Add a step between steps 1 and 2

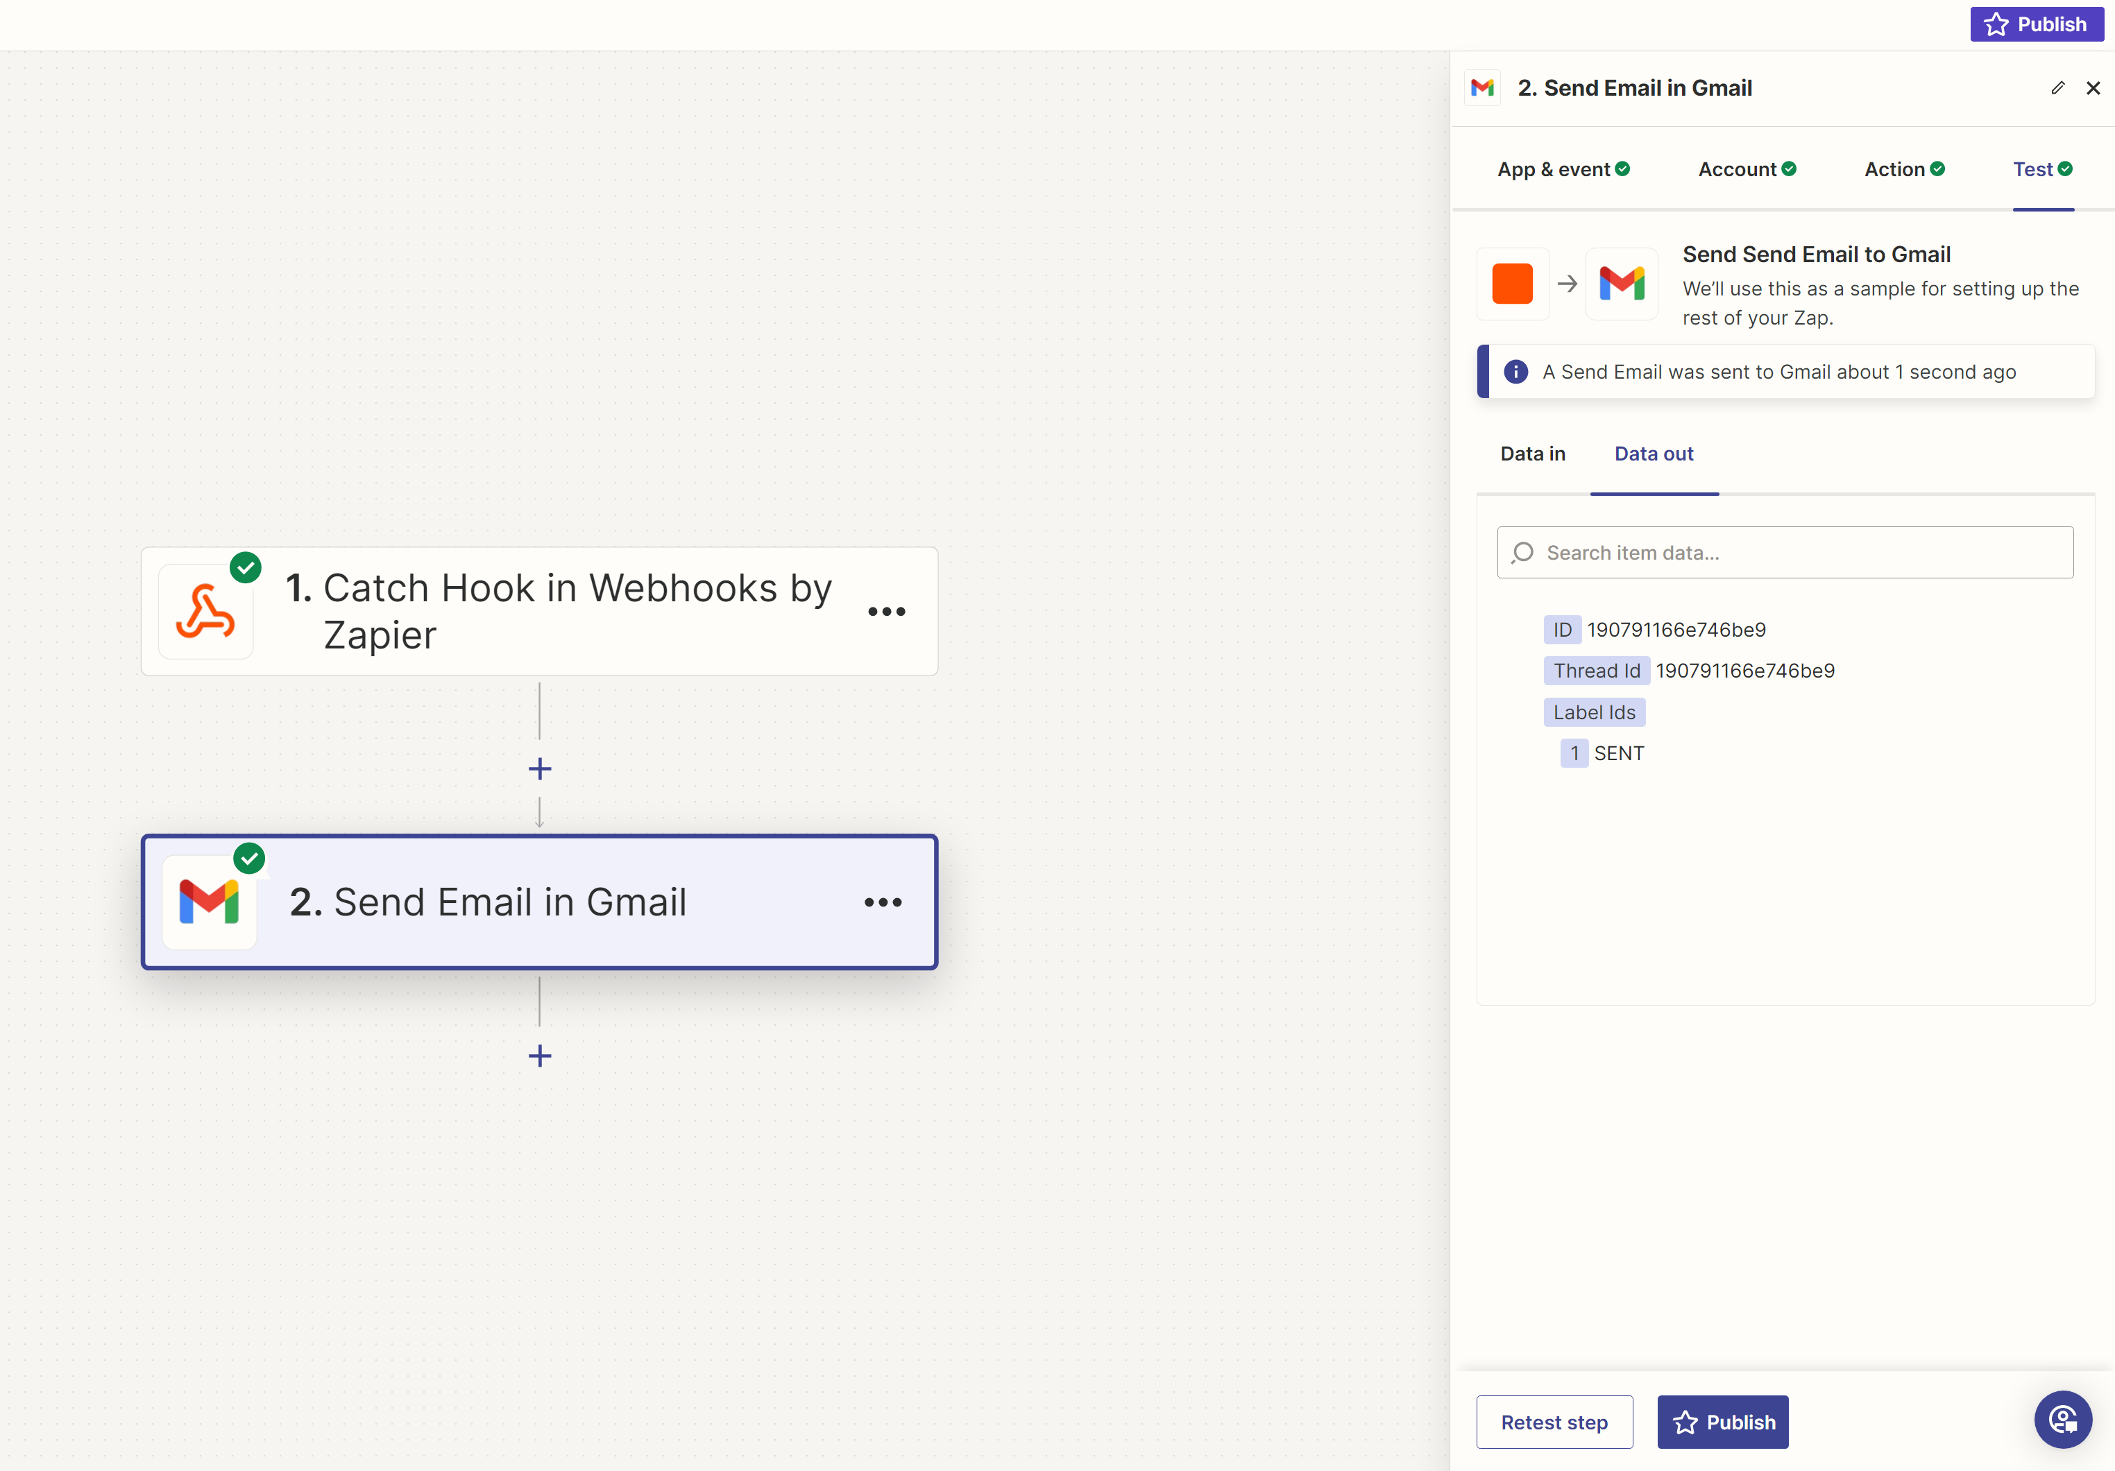pyautogui.click(x=540, y=768)
